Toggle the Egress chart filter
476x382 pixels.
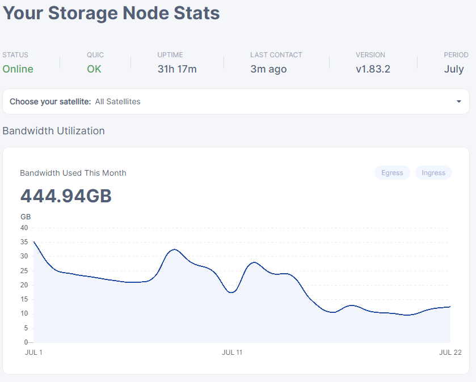[x=392, y=173]
